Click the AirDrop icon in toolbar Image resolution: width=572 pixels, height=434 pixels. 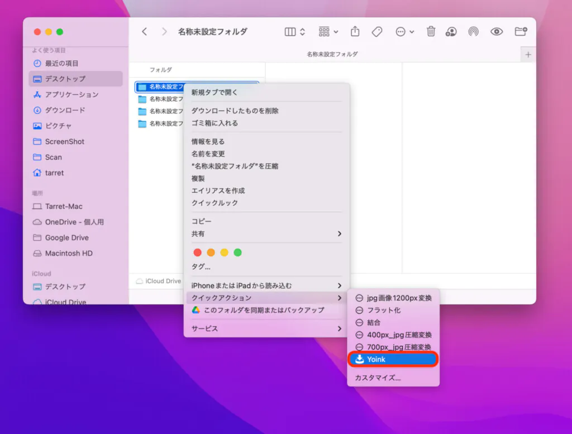[473, 32]
